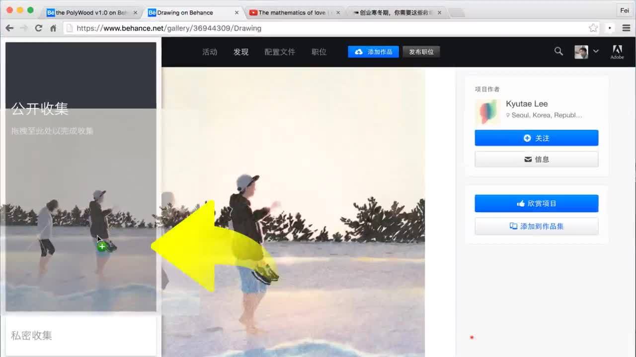Click the Adobe logo icon
Image resolution: width=636 pixels, height=357 pixels.
[x=617, y=51]
